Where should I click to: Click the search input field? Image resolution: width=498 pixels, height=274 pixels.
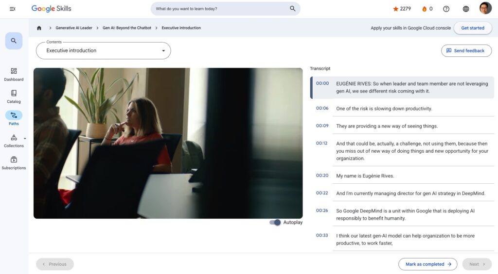click(x=221, y=9)
